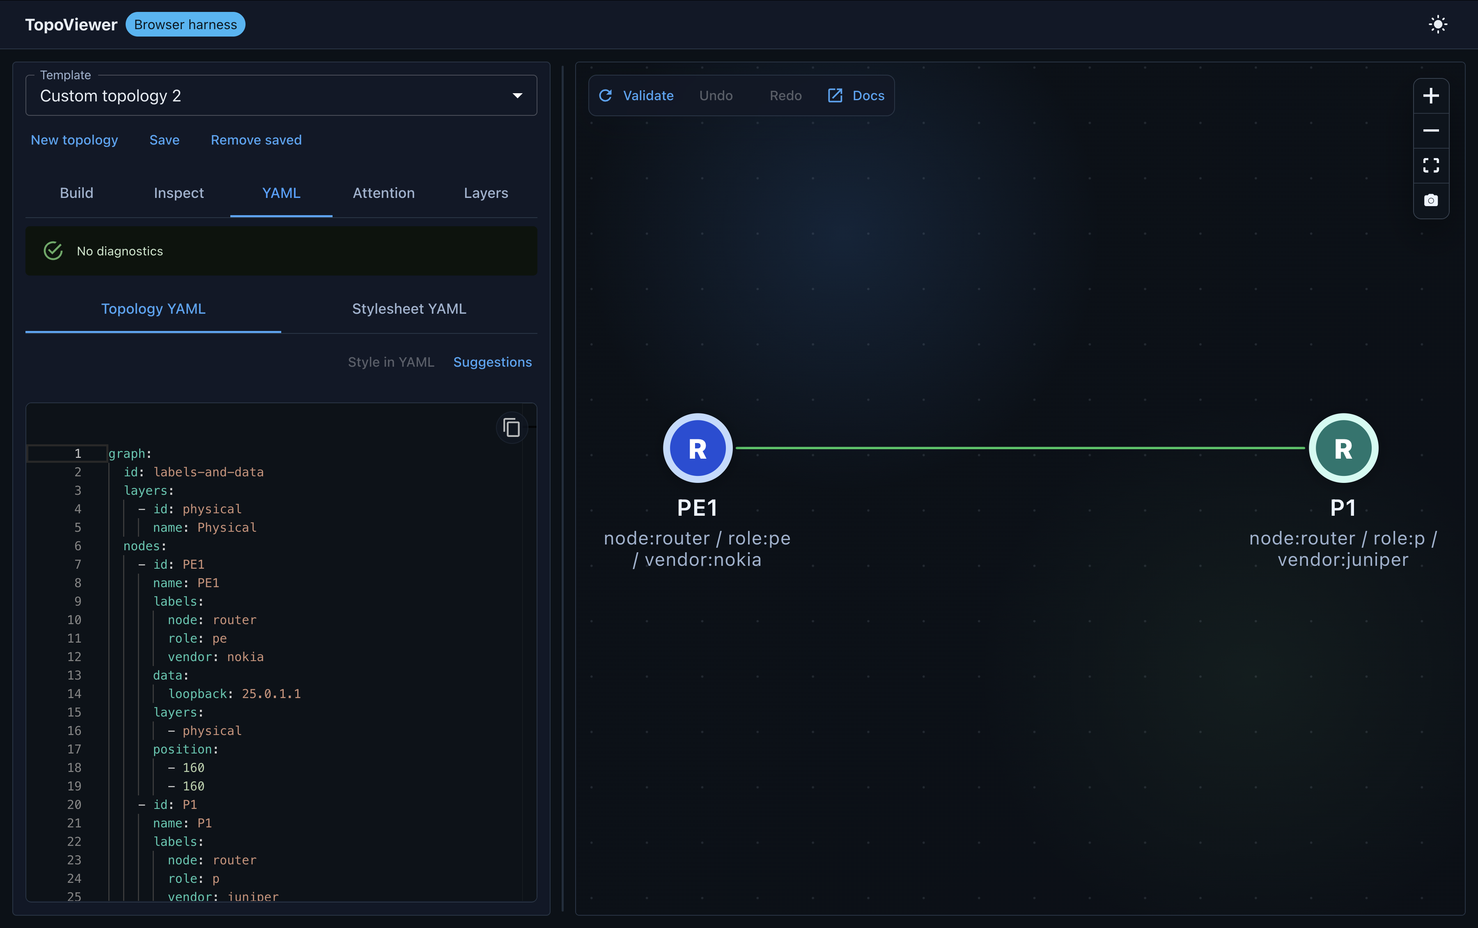Click 'vendor: nokia' line in editor
The height and width of the screenshot is (928, 1478).
pyautogui.click(x=216, y=657)
